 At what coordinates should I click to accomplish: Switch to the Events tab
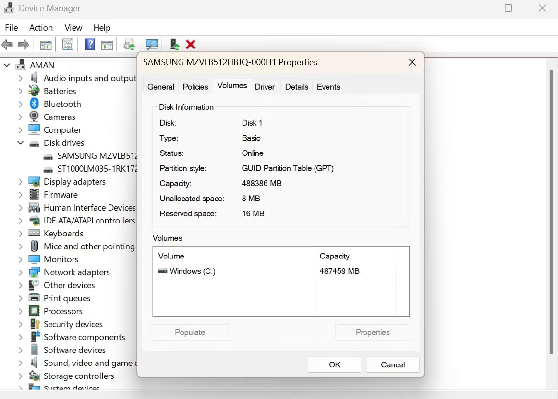point(328,87)
